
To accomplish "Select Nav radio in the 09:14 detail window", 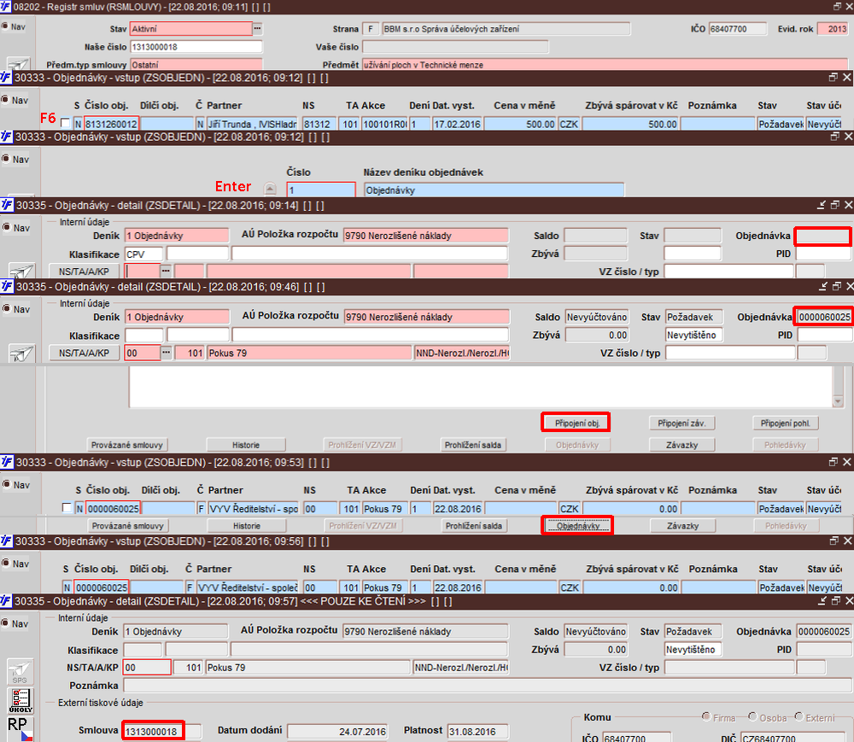I will pyautogui.click(x=6, y=227).
